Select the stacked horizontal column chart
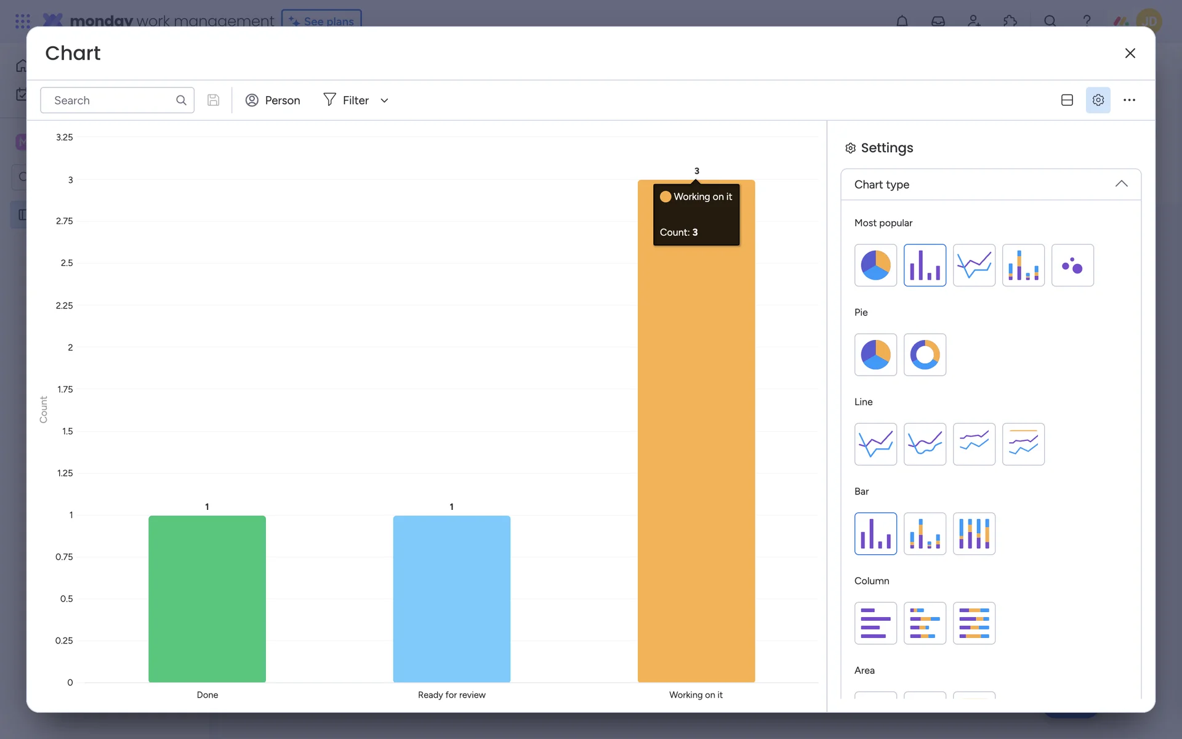This screenshot has height=739, width=1182. point(925,623)
